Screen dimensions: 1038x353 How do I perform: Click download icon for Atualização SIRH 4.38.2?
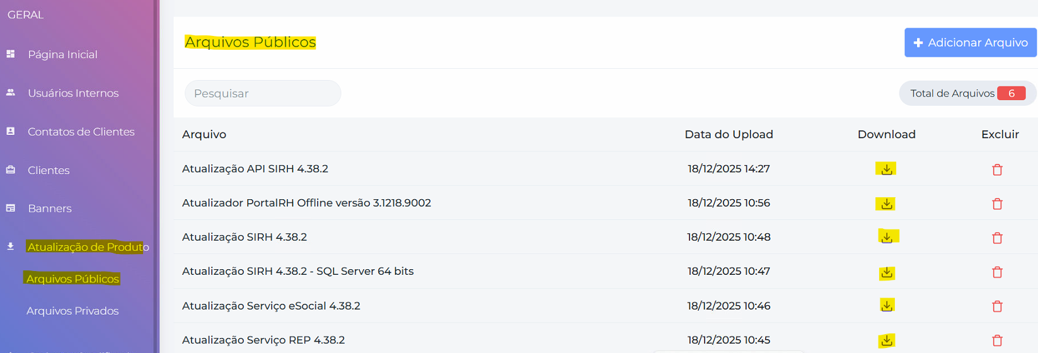click(887, 238)
